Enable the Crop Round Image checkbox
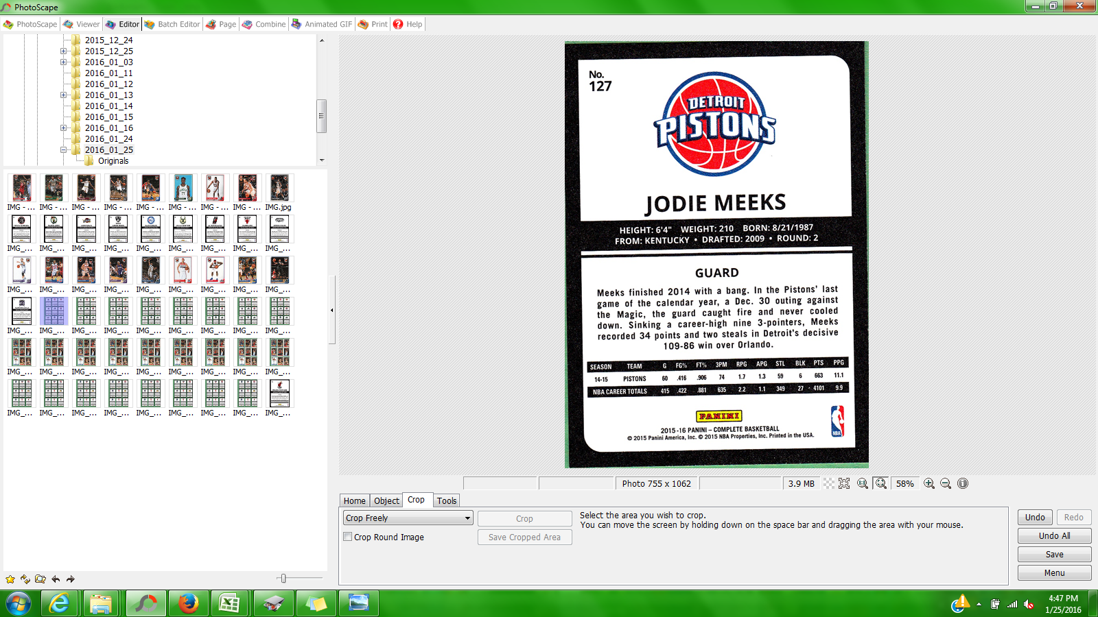Viewport: 1098px width, 617px height. (x=348, y=537)
